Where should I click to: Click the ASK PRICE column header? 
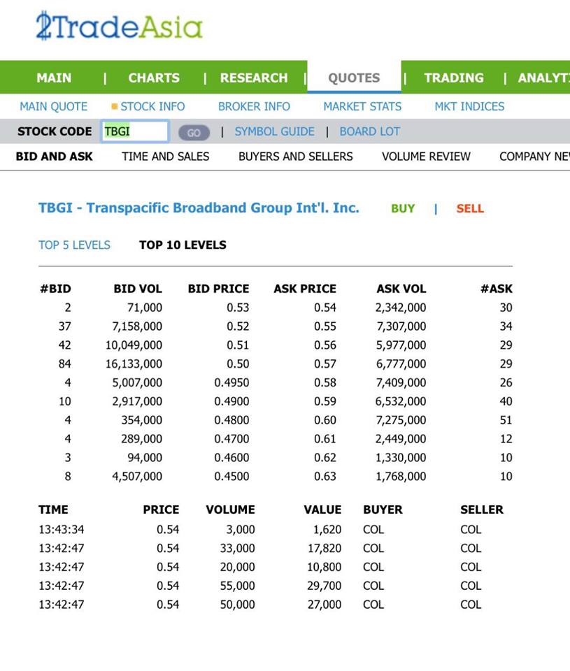[305, 289]
